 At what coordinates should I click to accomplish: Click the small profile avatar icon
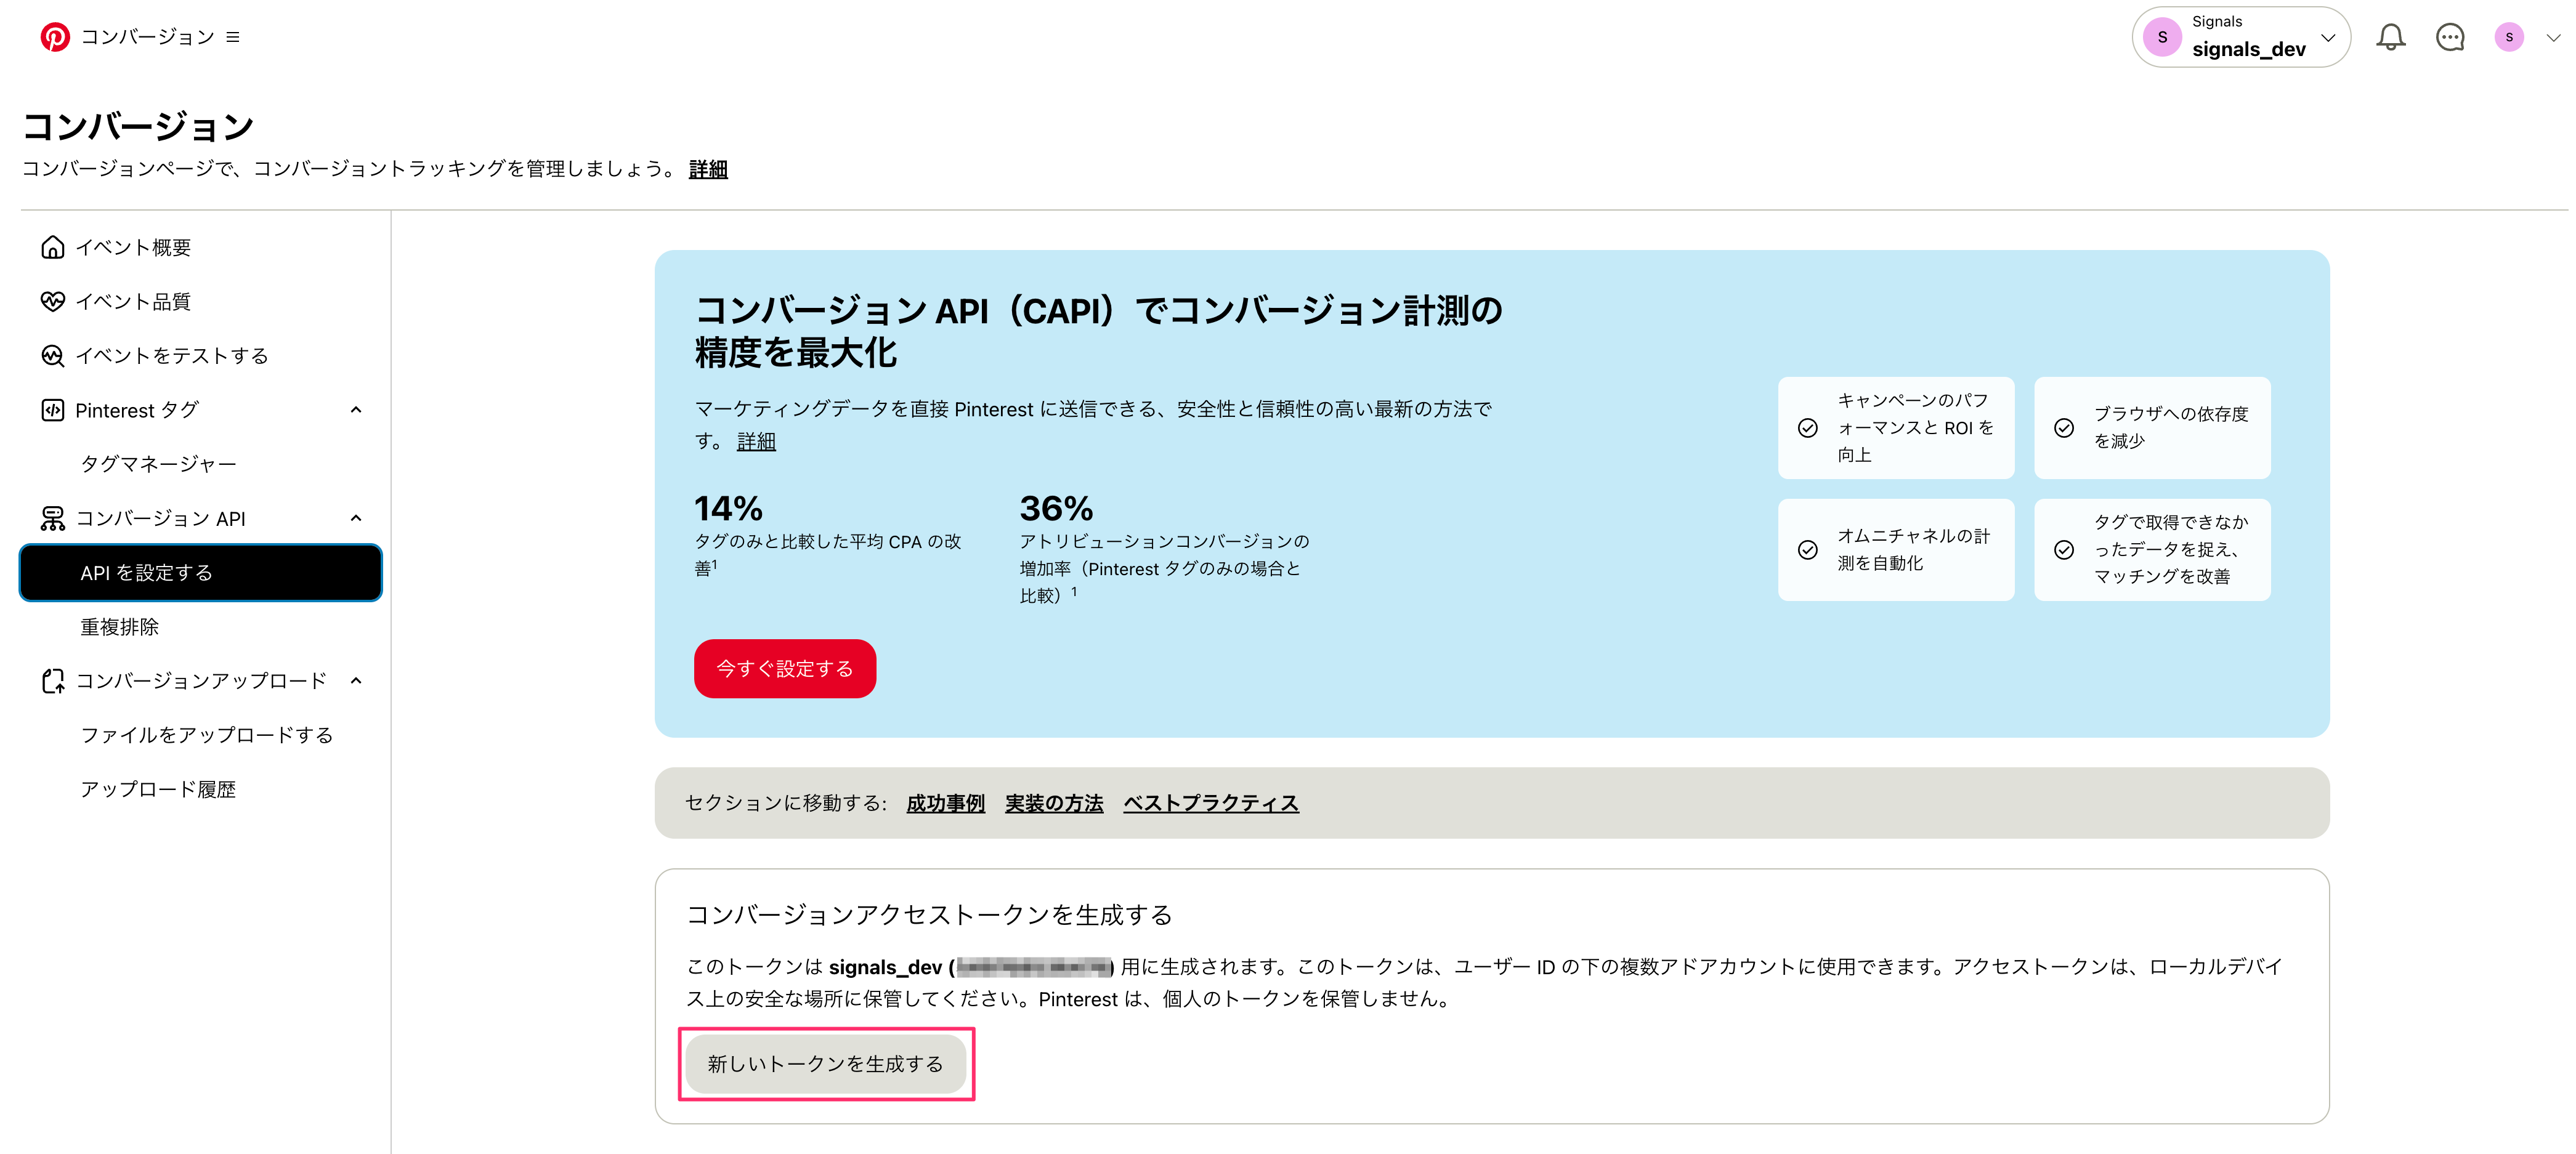click(2509, 37)
